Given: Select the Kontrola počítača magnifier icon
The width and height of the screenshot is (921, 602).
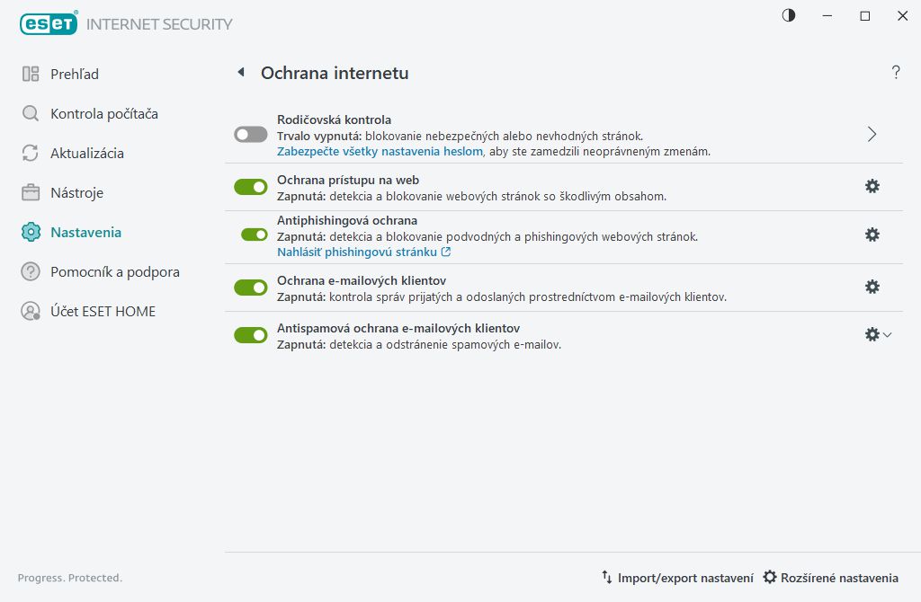Looking at the screenshot, I should pyautogui.click(x=30, y=113).
